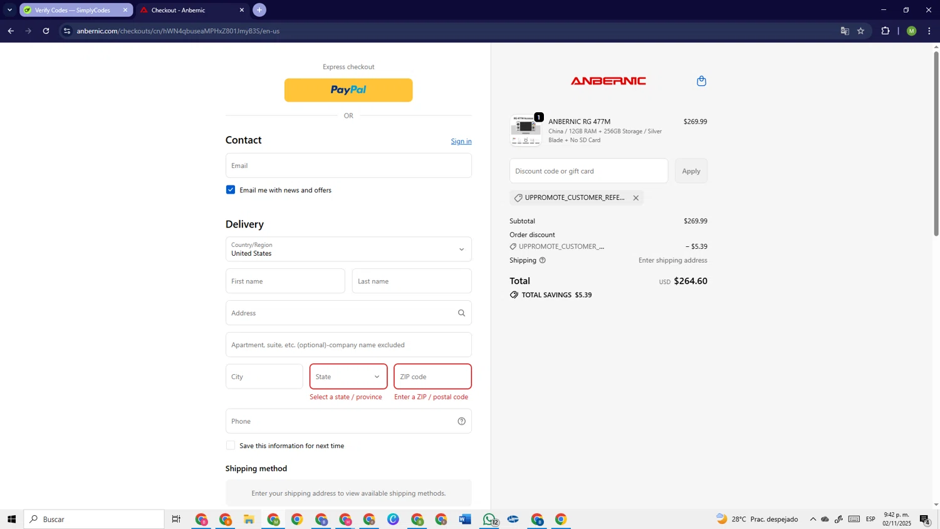This screenshot has width=940, height=529.
Task: Check Save this information for next time
Action: (231, 446)
